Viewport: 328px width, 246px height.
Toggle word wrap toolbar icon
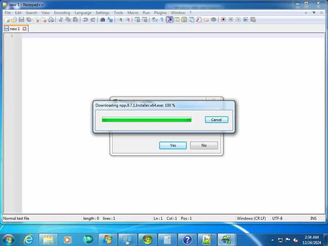pyautogui.click(x=155, y=20)
